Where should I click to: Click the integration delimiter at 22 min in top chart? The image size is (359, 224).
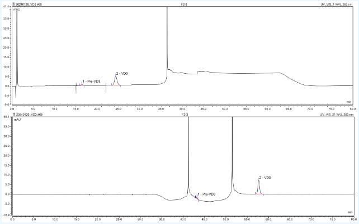tap(106, 88)
